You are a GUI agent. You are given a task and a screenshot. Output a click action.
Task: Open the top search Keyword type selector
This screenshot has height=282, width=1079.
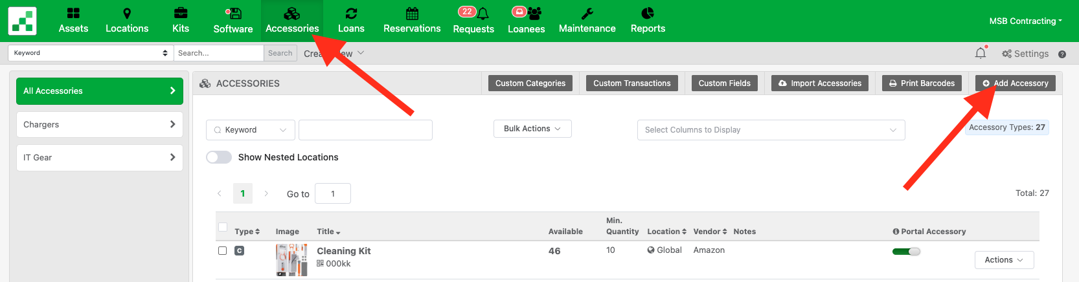click(x=91, y=53)
